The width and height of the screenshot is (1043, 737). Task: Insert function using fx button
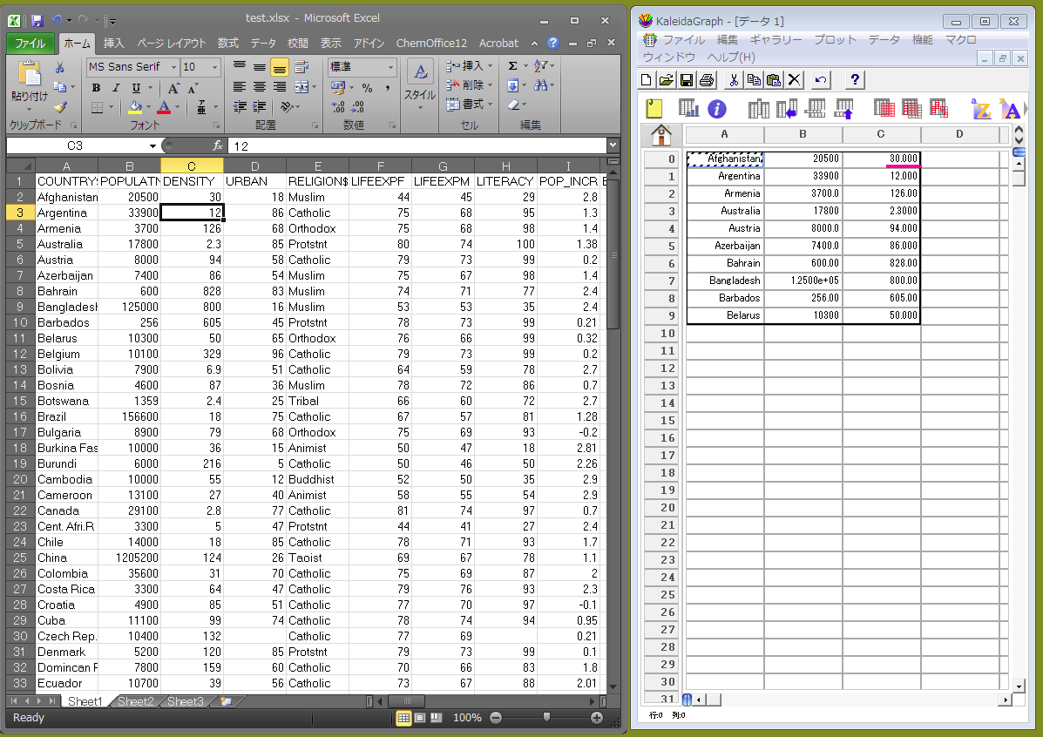[x=218, y=145]
